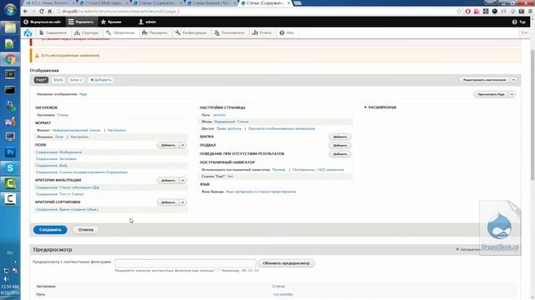
Task: Open the Оформление admin menu
Action: [120, 33]
